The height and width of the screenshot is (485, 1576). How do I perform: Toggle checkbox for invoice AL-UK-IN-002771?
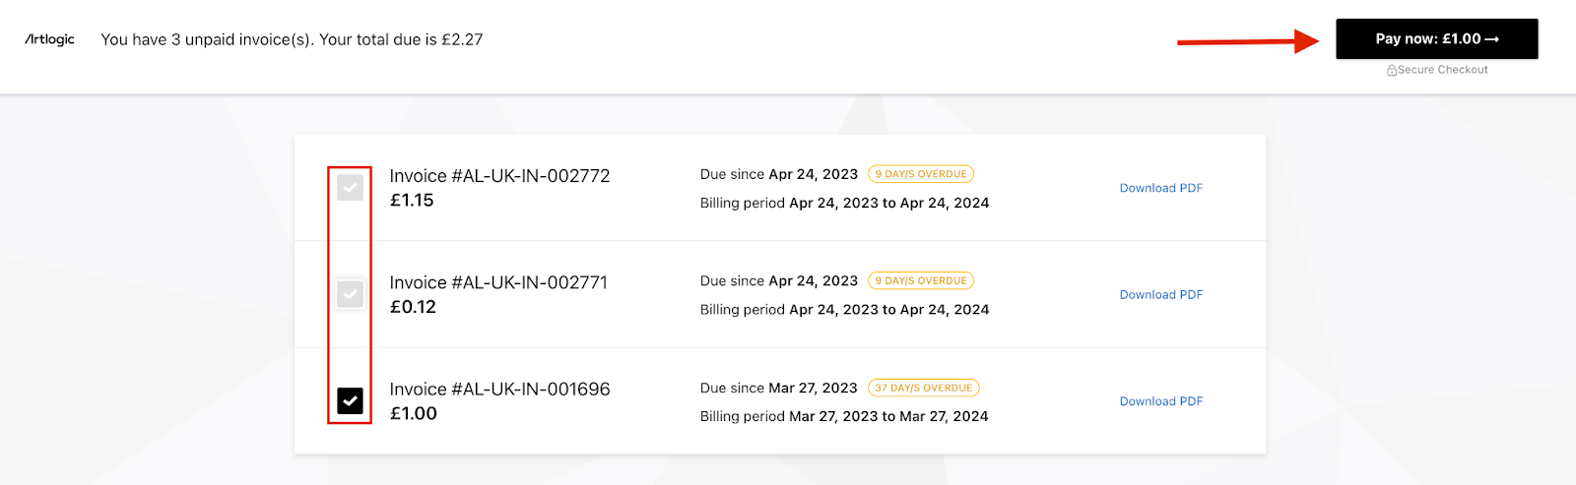point(350,294)
